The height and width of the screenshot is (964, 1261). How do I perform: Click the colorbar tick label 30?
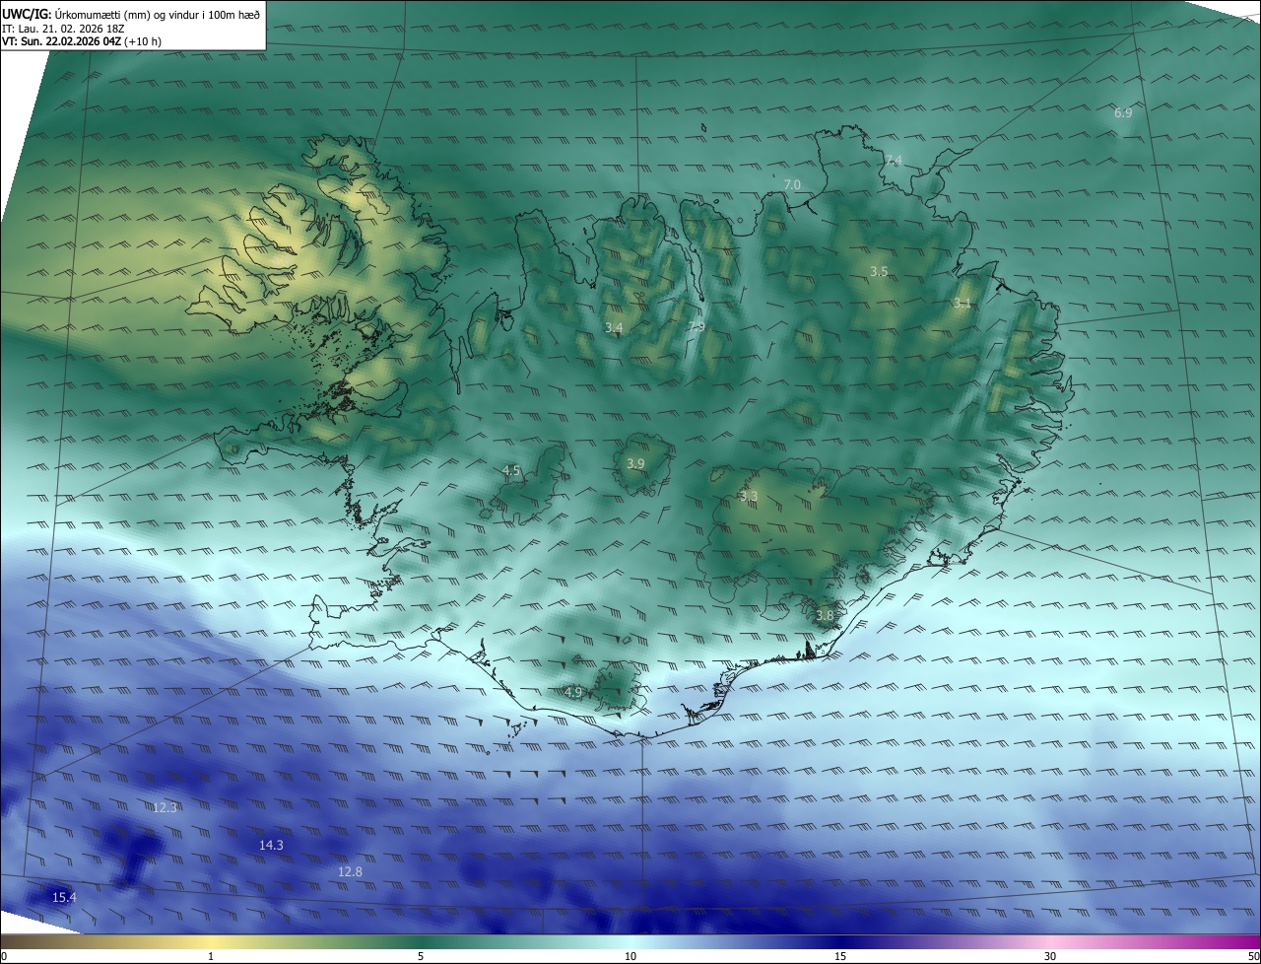(x=1050, y=956)
